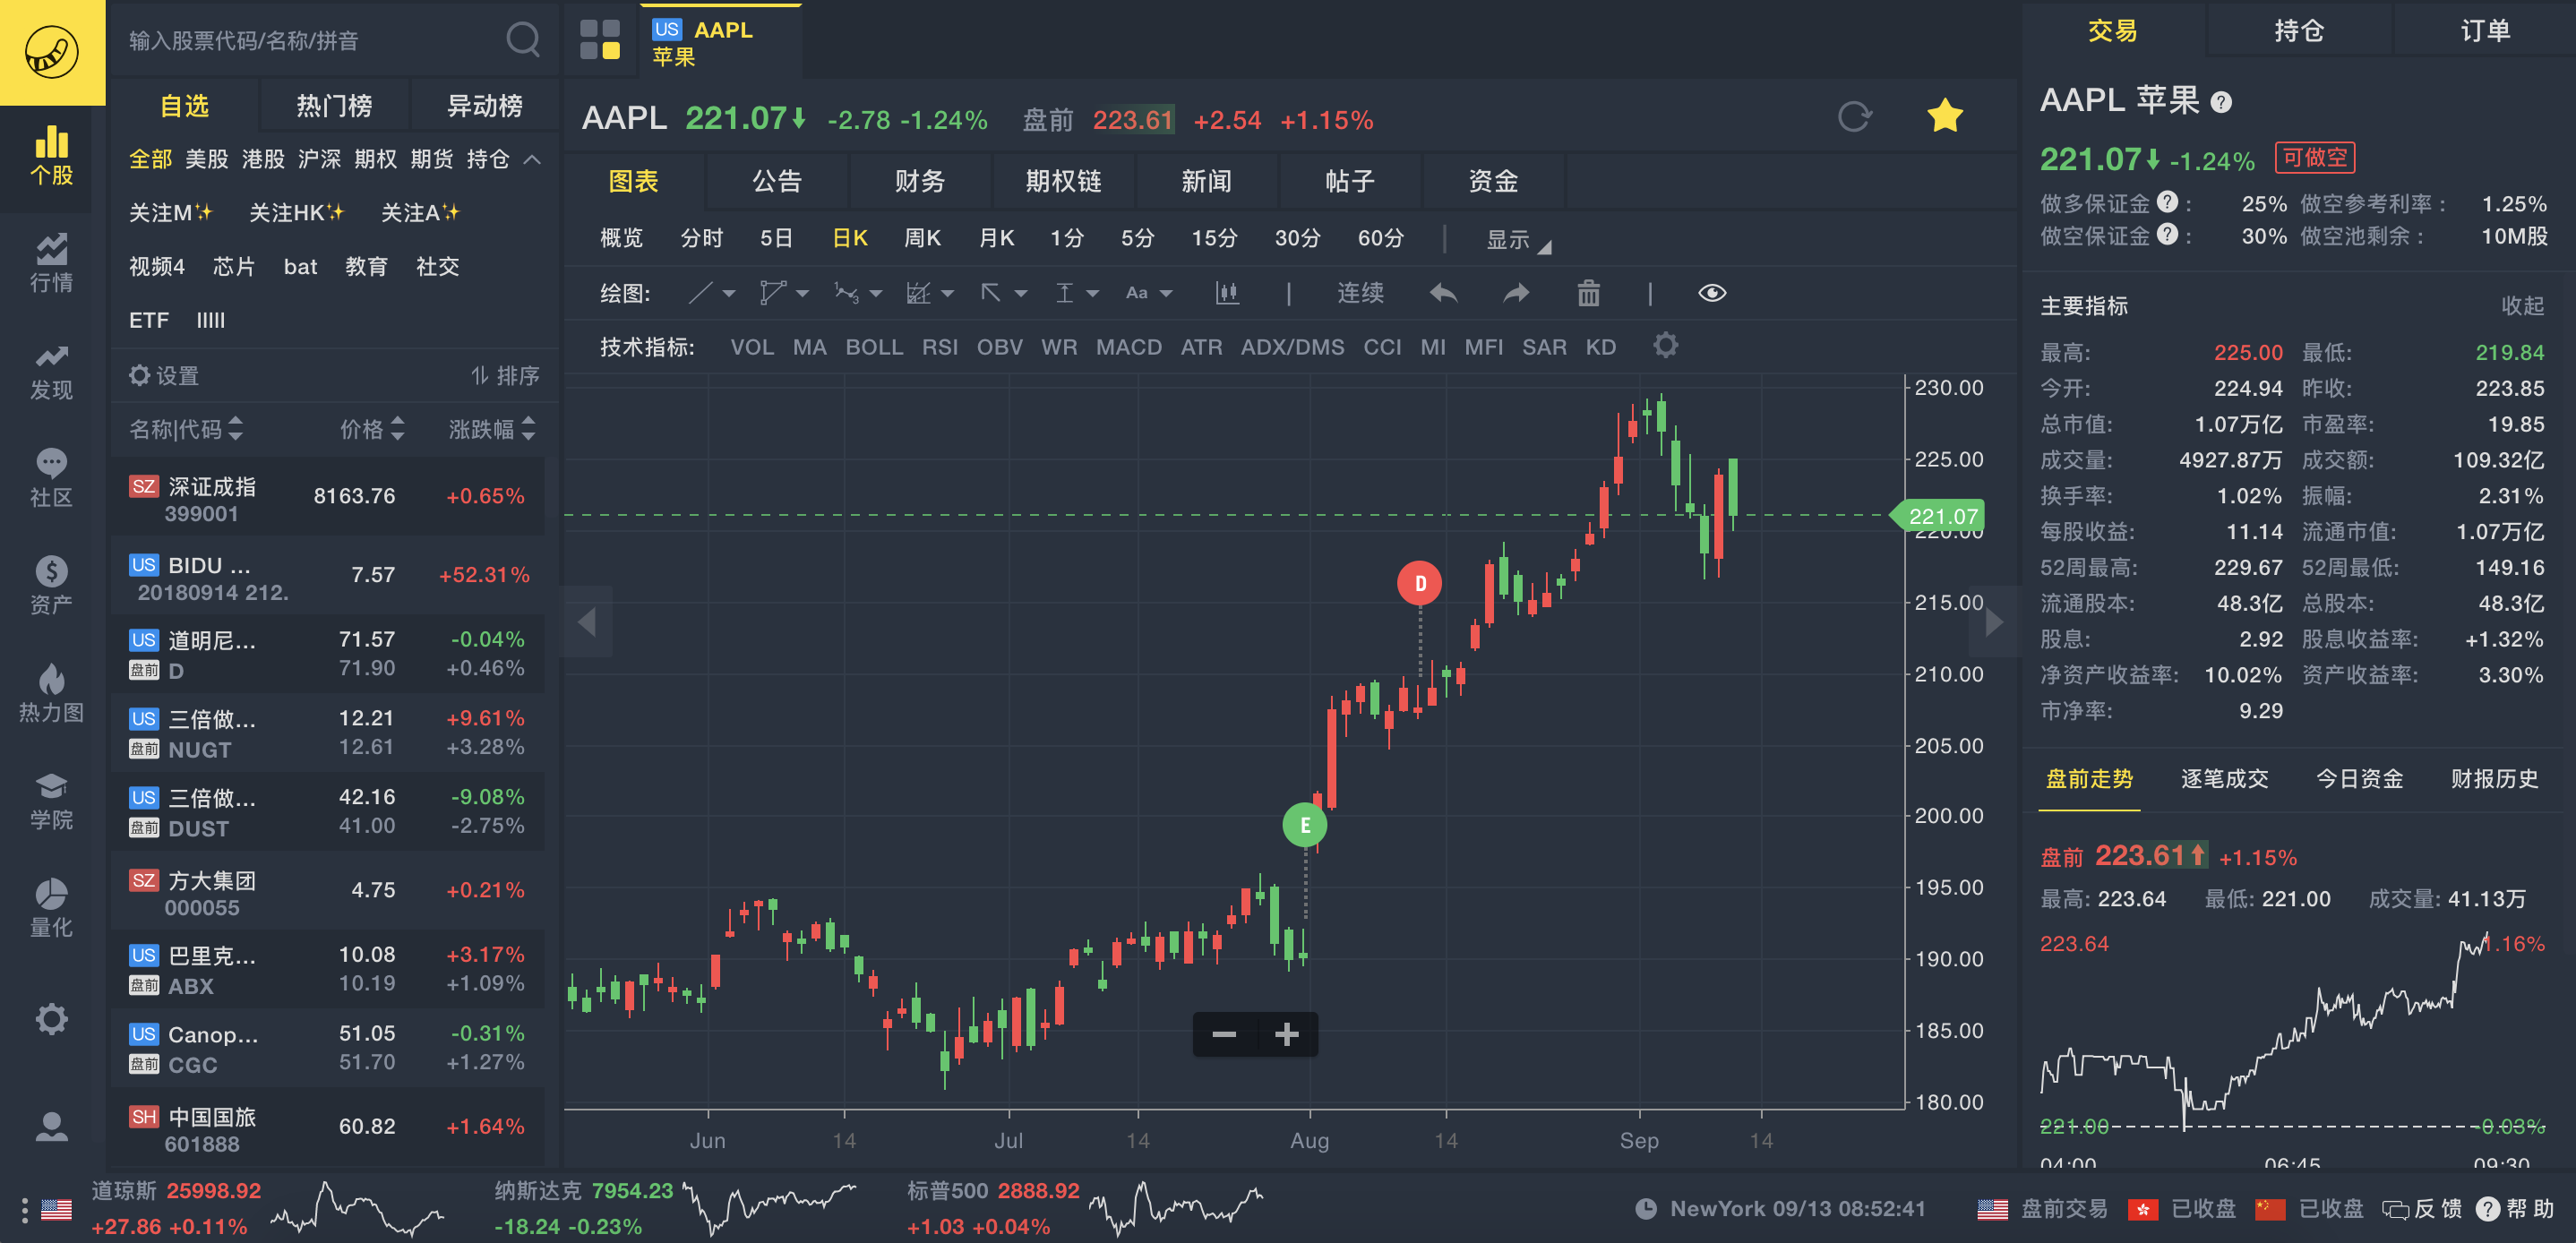Open the 资产 assets sidebar icon
2576x1243 pixels.
(51, 585)
